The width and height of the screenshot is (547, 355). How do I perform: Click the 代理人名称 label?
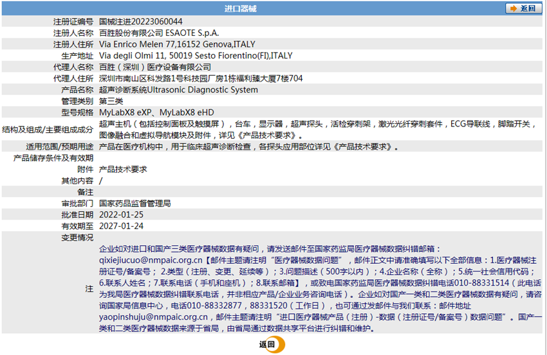coord(73,67)
